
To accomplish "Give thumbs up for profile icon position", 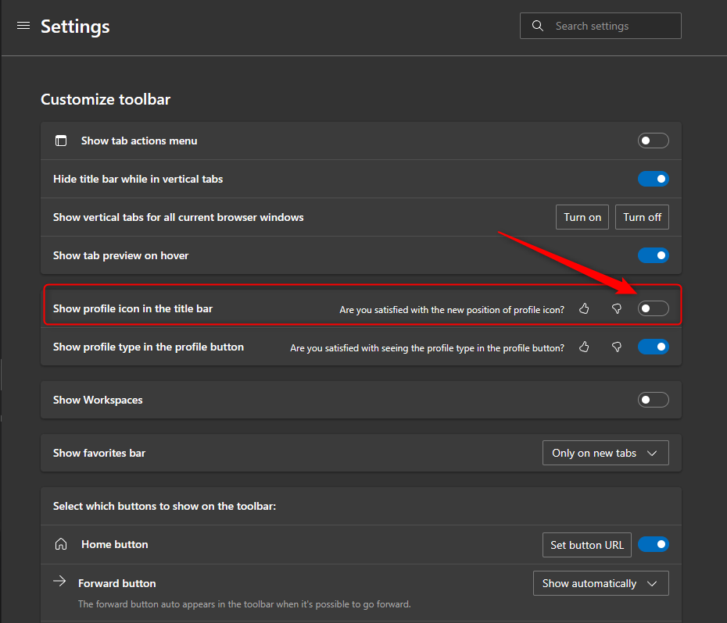I will pos(584,308).
